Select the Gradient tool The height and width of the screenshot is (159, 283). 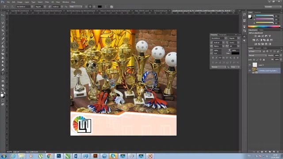tap(3, 58)
